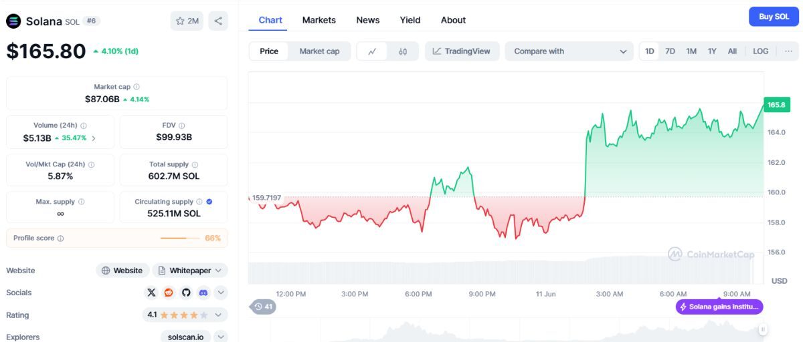Screen dimensions: 803x342
Task: Show Market cap info tooltip icon
Action: 137,87
